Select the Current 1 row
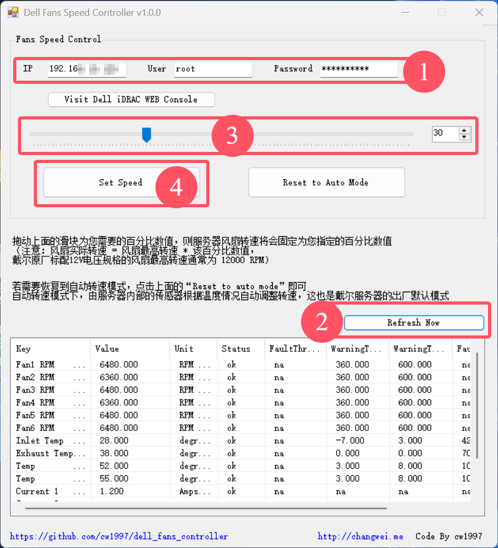Viewport: 498px width, 548px height. pyautogui.click(x=241, y=491)
